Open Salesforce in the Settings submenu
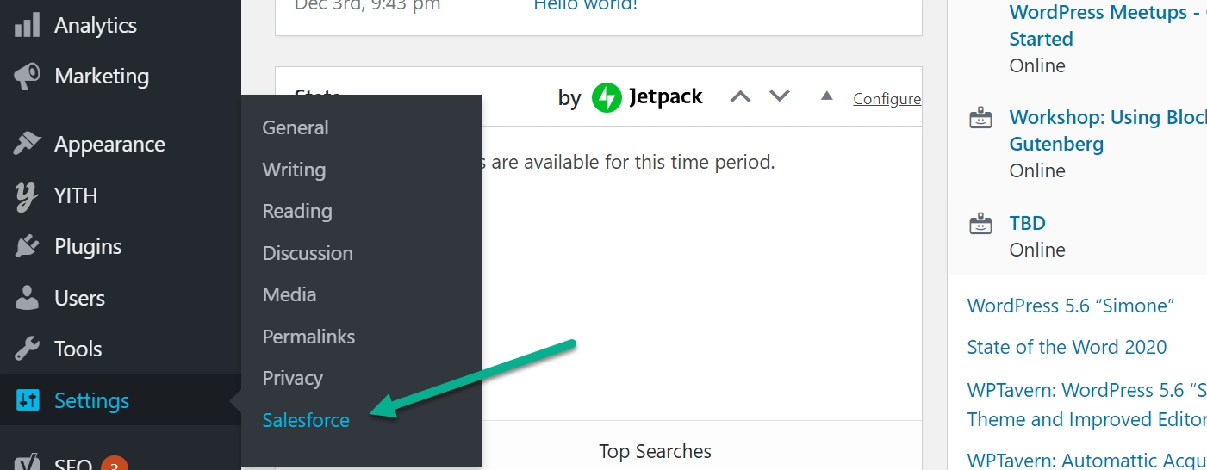Viewport: 1207px width, 470px height. pyautogui.click(x=306, y=420)
